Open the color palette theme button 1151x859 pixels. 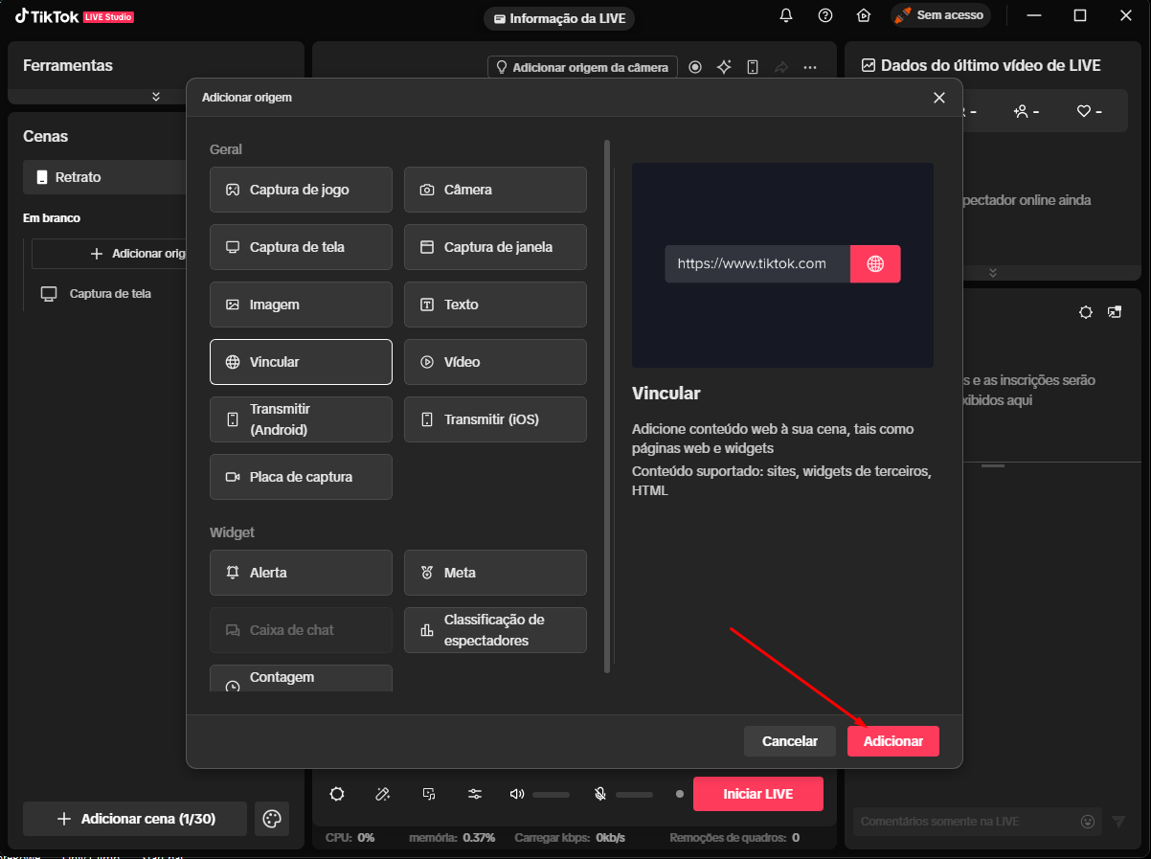click(272, 820)
